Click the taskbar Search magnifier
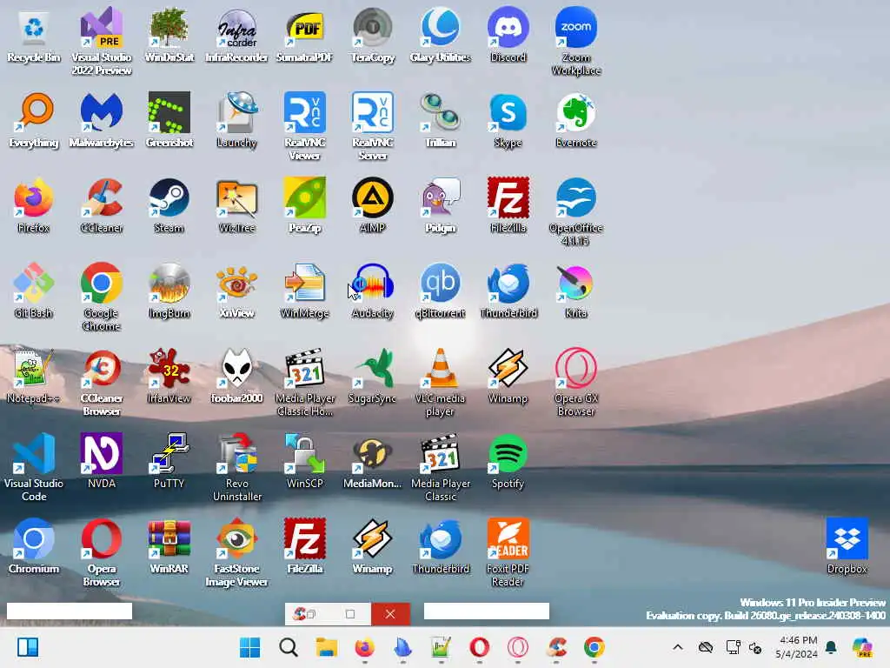Viewport: 890px width, 668px height. tap(289, 647)
